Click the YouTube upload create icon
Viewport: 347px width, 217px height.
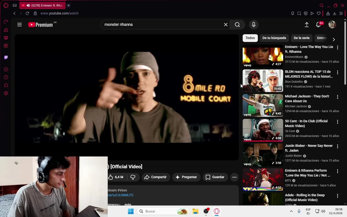[307, 25]
